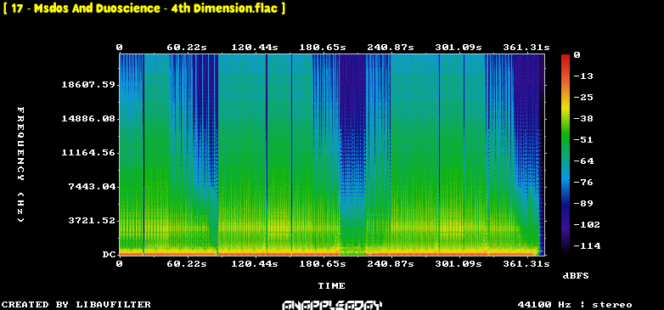Click the TIME axis title
The image size is (664, 310).
[332, 286]
